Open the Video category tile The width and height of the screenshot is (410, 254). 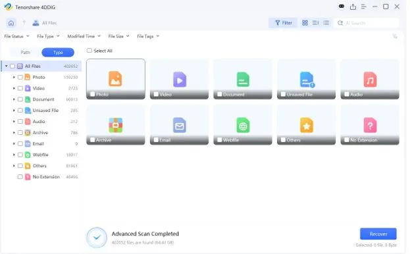point(179,79)
